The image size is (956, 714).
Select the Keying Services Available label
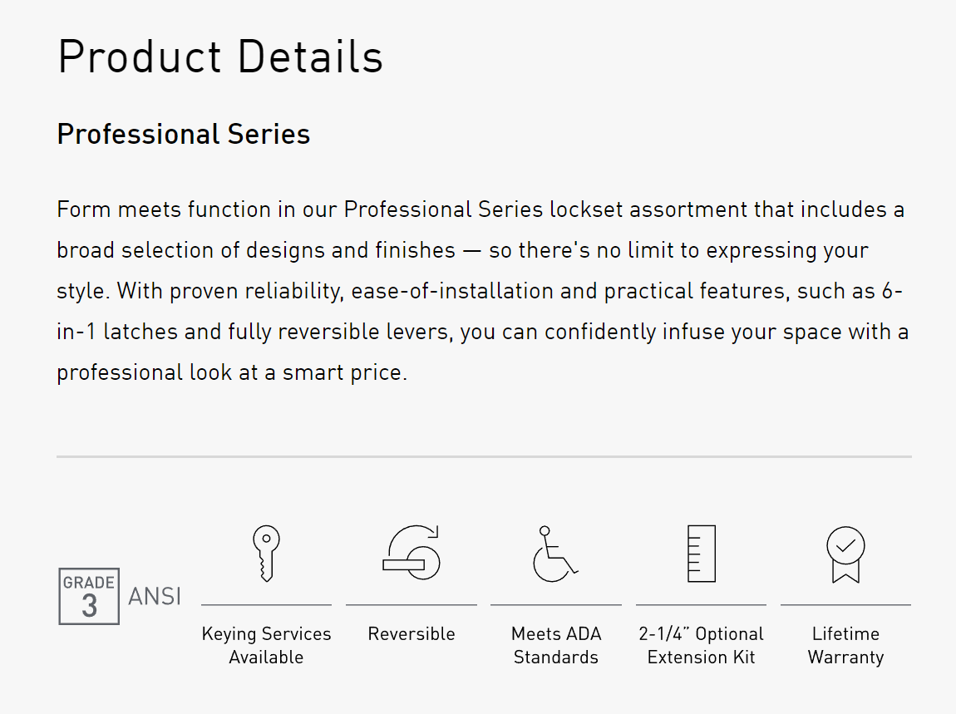point(267,645)
